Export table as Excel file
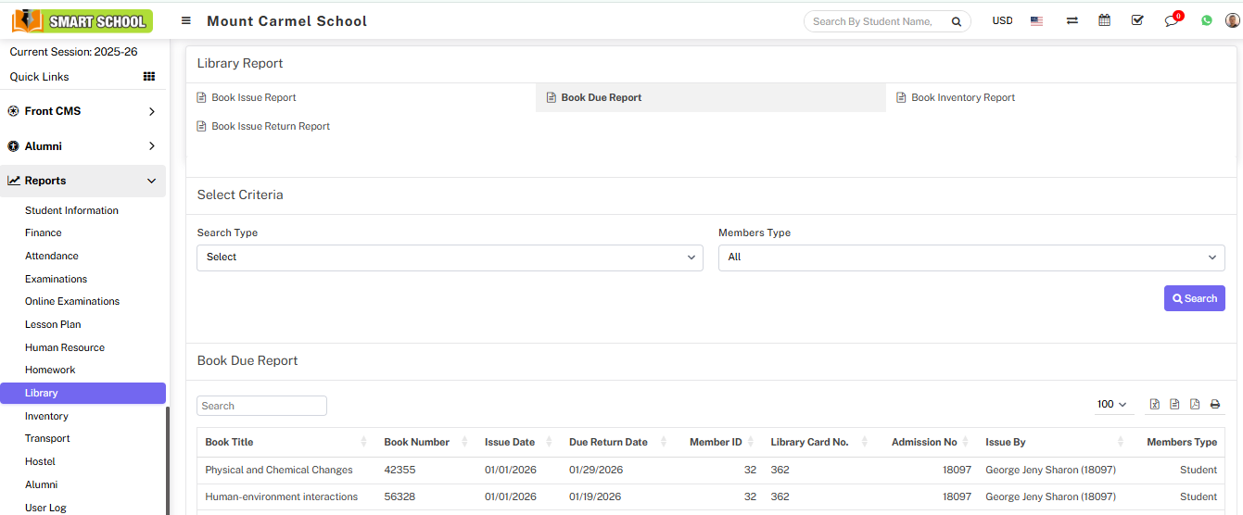 (1154, 405)
